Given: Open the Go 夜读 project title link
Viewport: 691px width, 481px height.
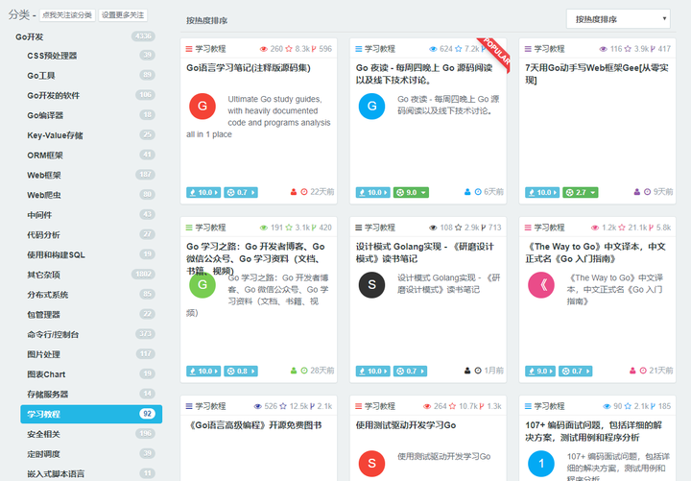Looking at the screenshot, I should point(424,74).
